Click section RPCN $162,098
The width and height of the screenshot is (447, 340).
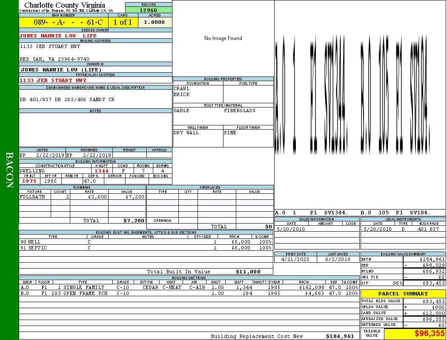(x=311, y=287)
